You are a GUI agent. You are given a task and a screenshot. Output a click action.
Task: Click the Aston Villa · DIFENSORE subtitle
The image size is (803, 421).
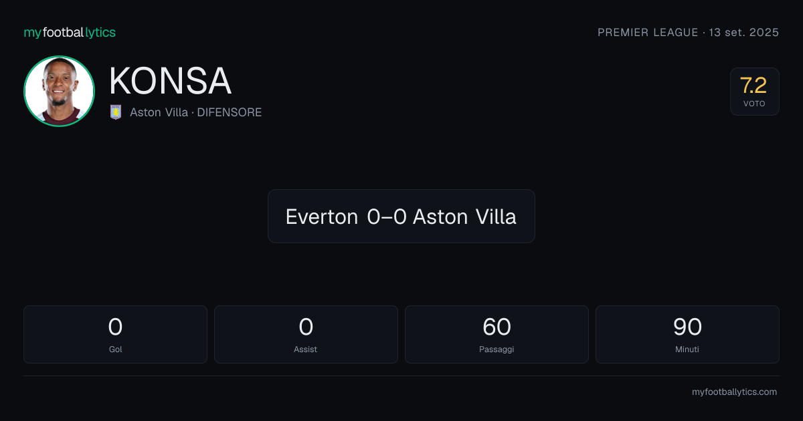click(x=195, y=112)
